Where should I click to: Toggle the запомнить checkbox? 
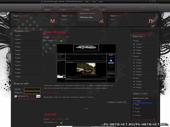tap(15, 96)
